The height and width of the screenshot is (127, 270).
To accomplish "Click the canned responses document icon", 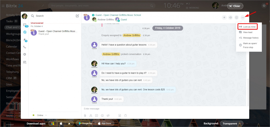I will 120,115.
